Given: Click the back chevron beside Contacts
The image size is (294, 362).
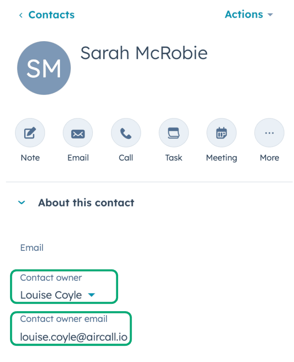Looking at the screenshot, I should (x=21, y=15).
